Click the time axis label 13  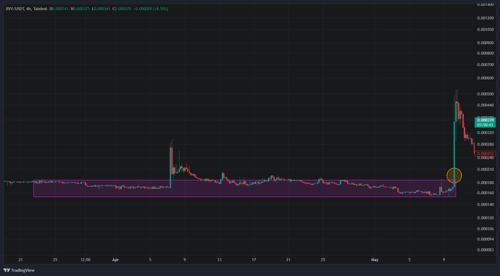(x=220, y=260)
